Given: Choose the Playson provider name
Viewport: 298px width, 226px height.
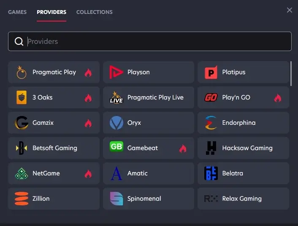Looking at the screenshot, I should tap(138, 72).
